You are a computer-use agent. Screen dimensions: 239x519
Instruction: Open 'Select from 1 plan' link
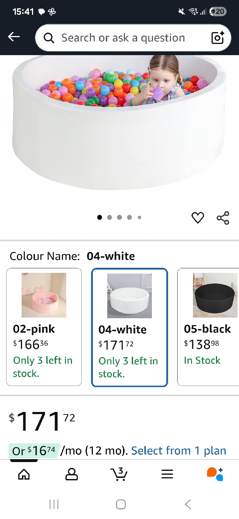179,451
